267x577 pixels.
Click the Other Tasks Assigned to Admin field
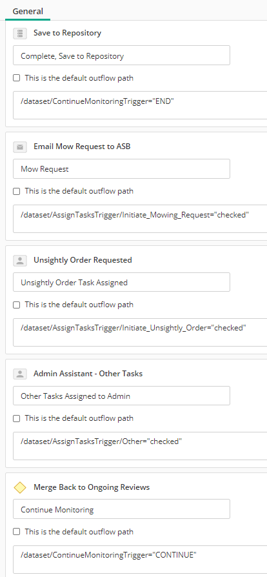pyautogui.click(x=121, y=396)
